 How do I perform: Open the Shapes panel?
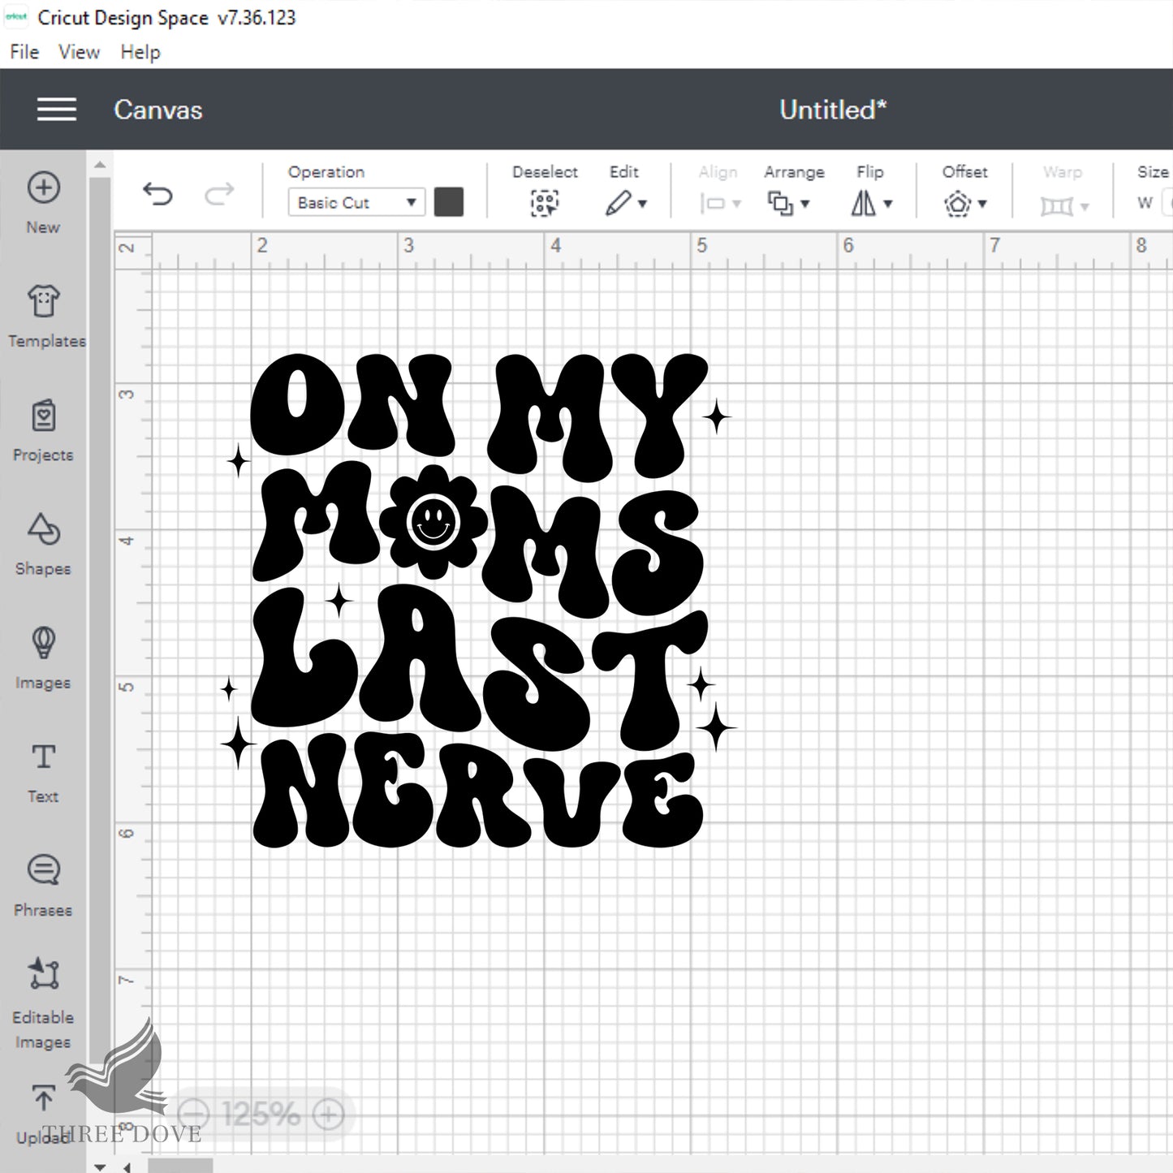coord(44,545)
